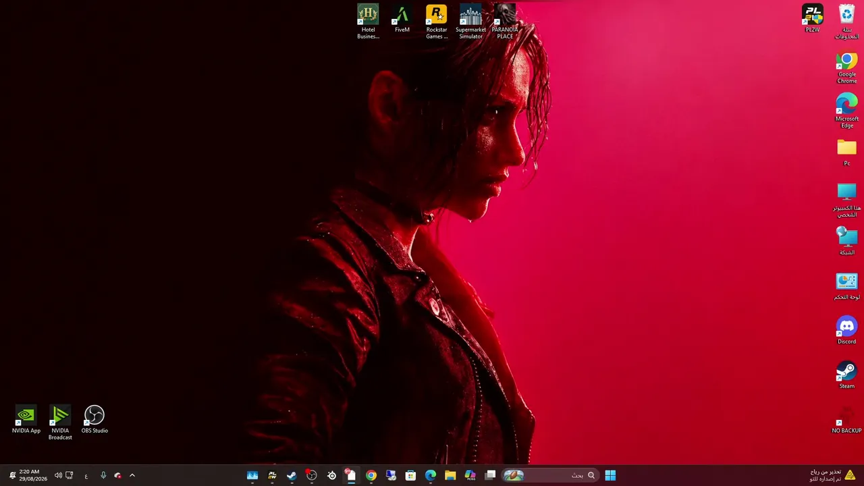Launch the FiveM desktop shortcut
Image resolution: width=864 pixels, height=486 pixels.
tap(402, 19)
